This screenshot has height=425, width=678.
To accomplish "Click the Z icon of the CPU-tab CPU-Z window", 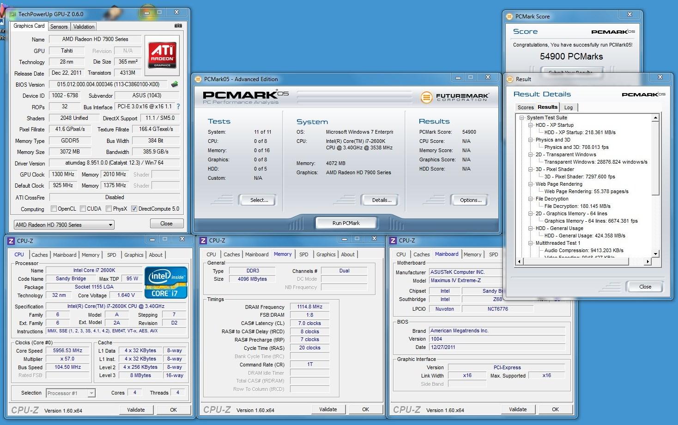I will (11, 241).
